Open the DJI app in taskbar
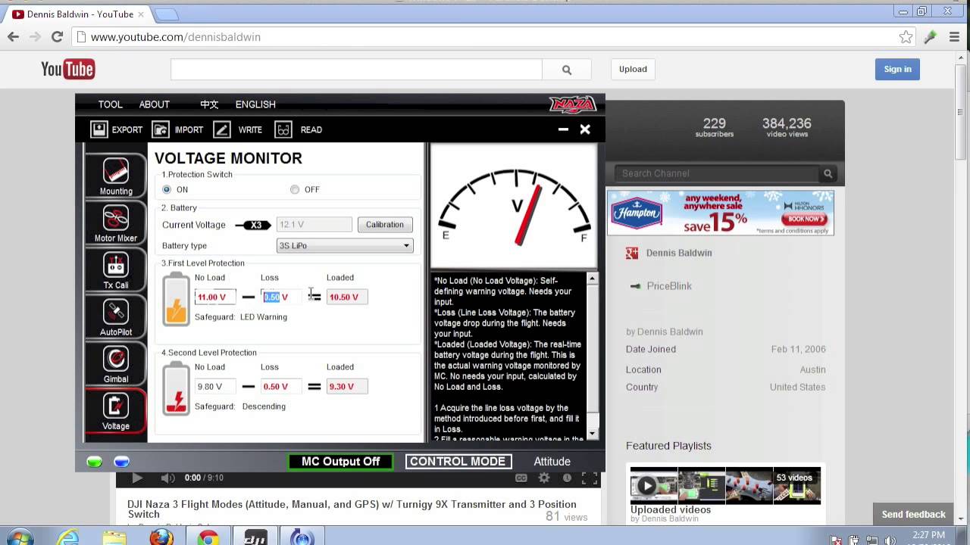The height and width of the screenshot is (545, 970). 255,537
